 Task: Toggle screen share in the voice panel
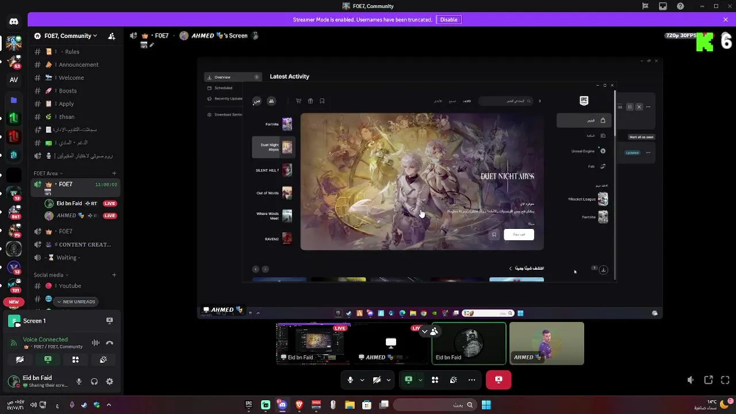[x=48, y=359]
